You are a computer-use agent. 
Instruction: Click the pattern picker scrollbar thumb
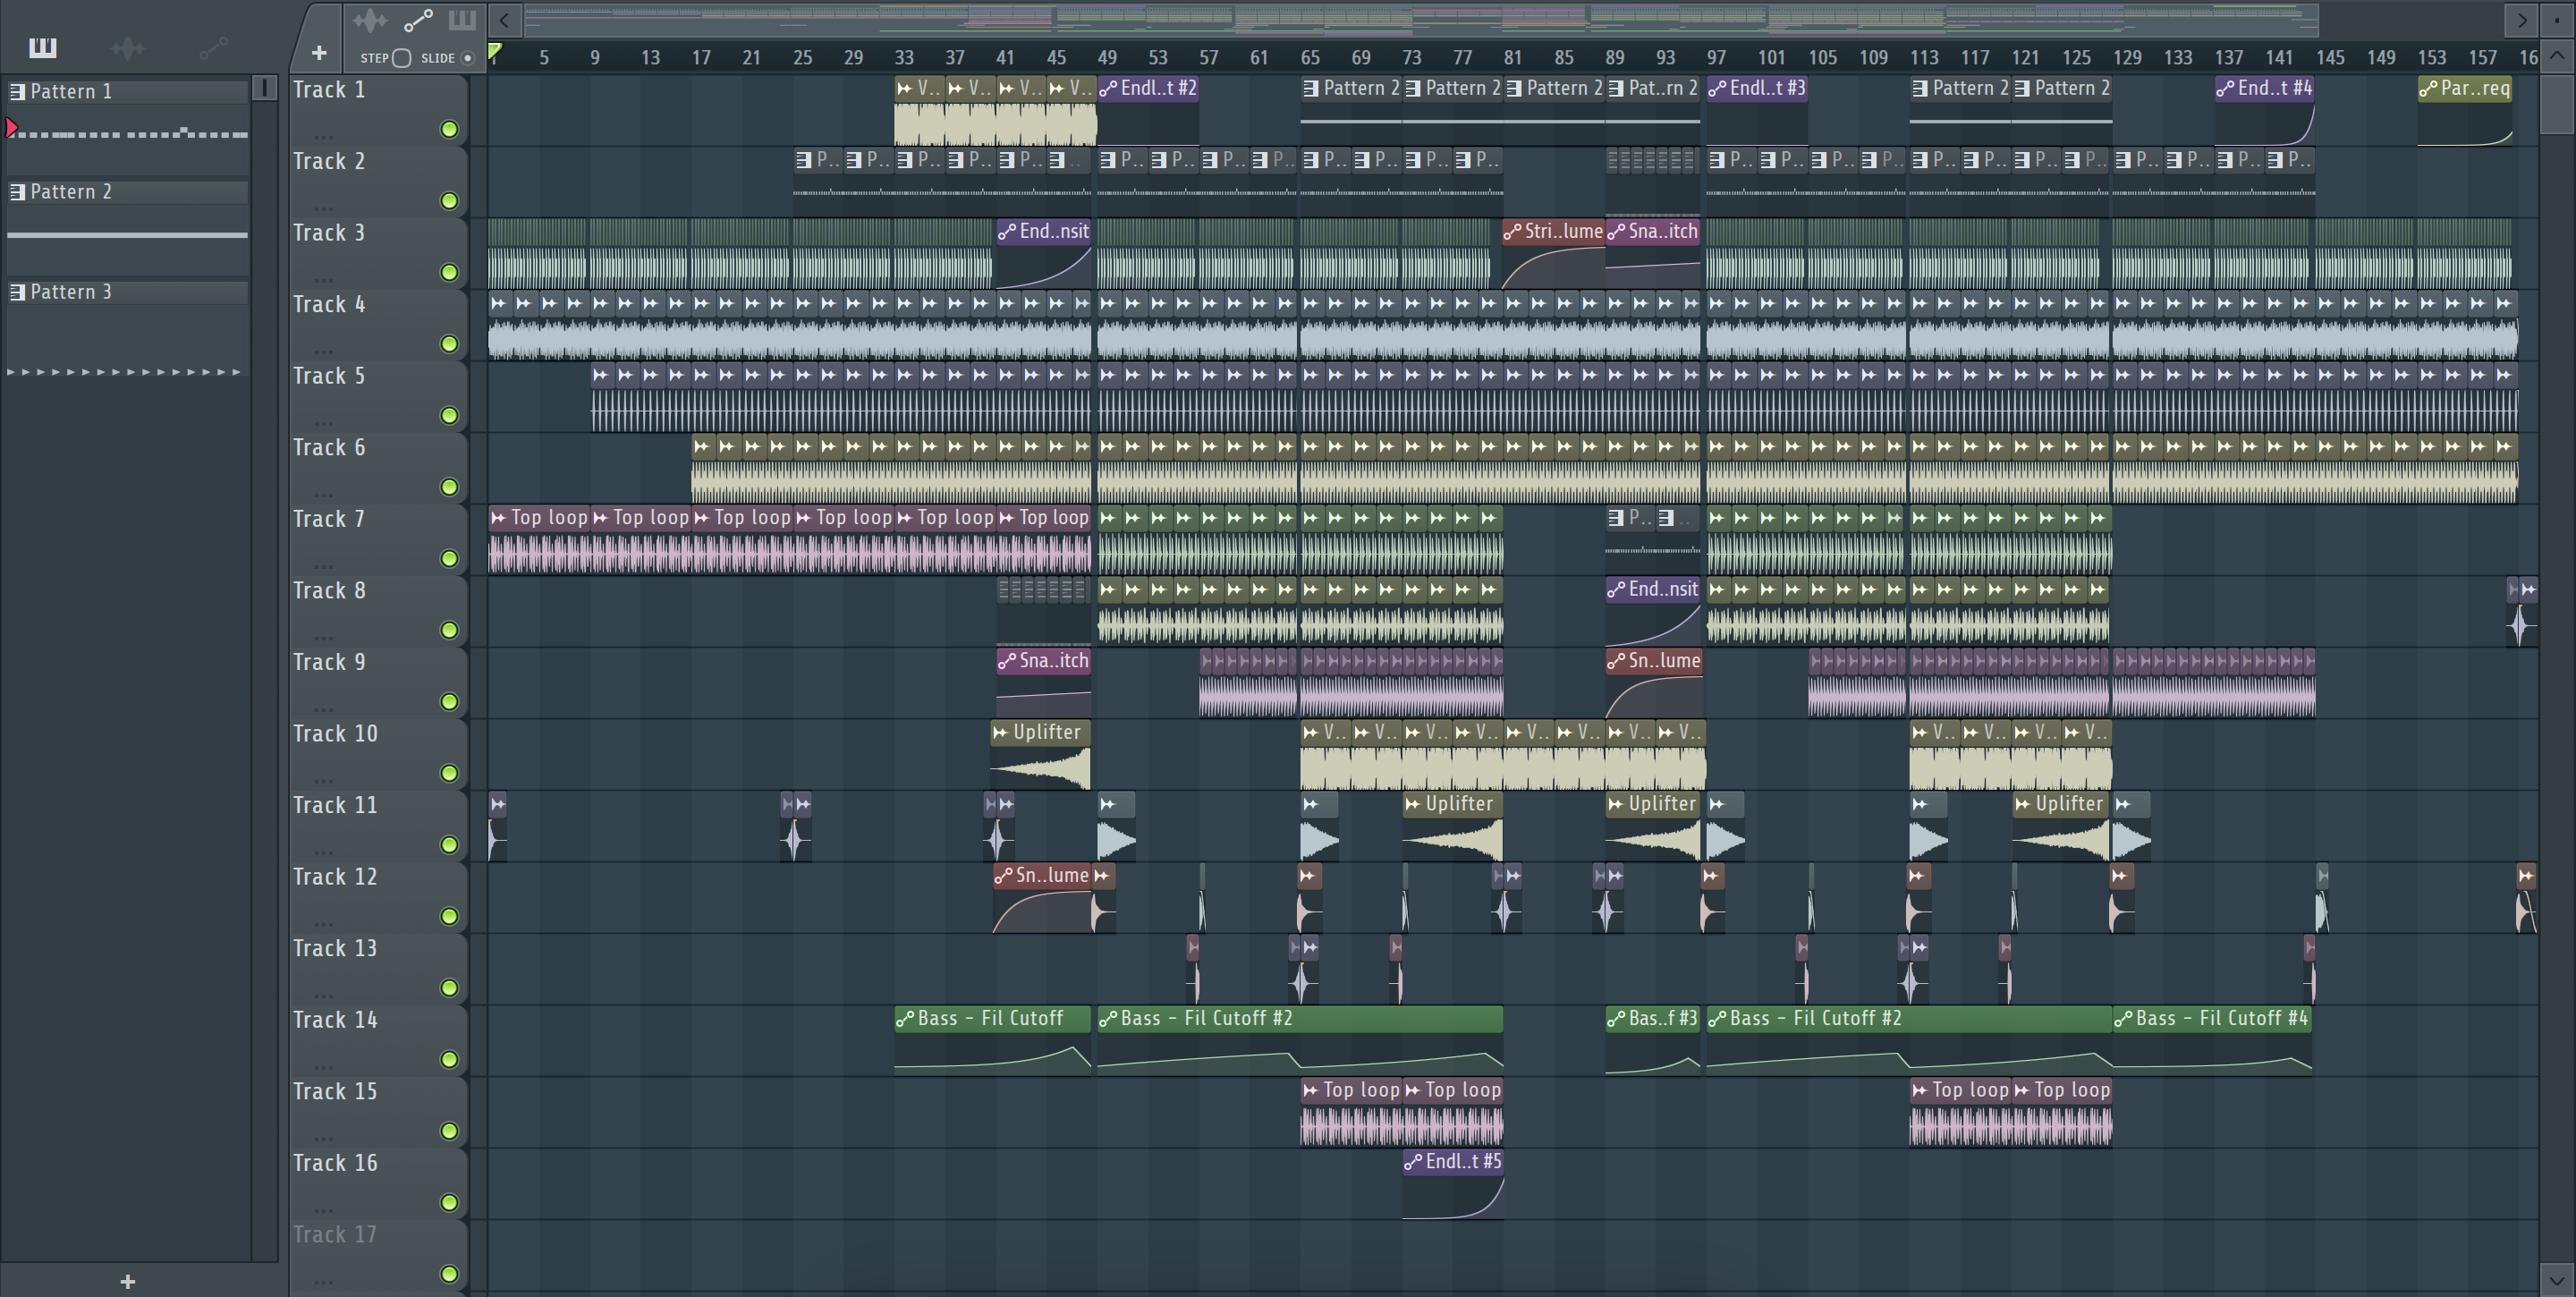264,88
